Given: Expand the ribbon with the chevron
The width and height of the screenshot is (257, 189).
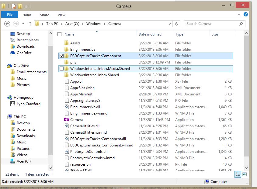Looking at the screenshot, I should click(x=239, y=14).
